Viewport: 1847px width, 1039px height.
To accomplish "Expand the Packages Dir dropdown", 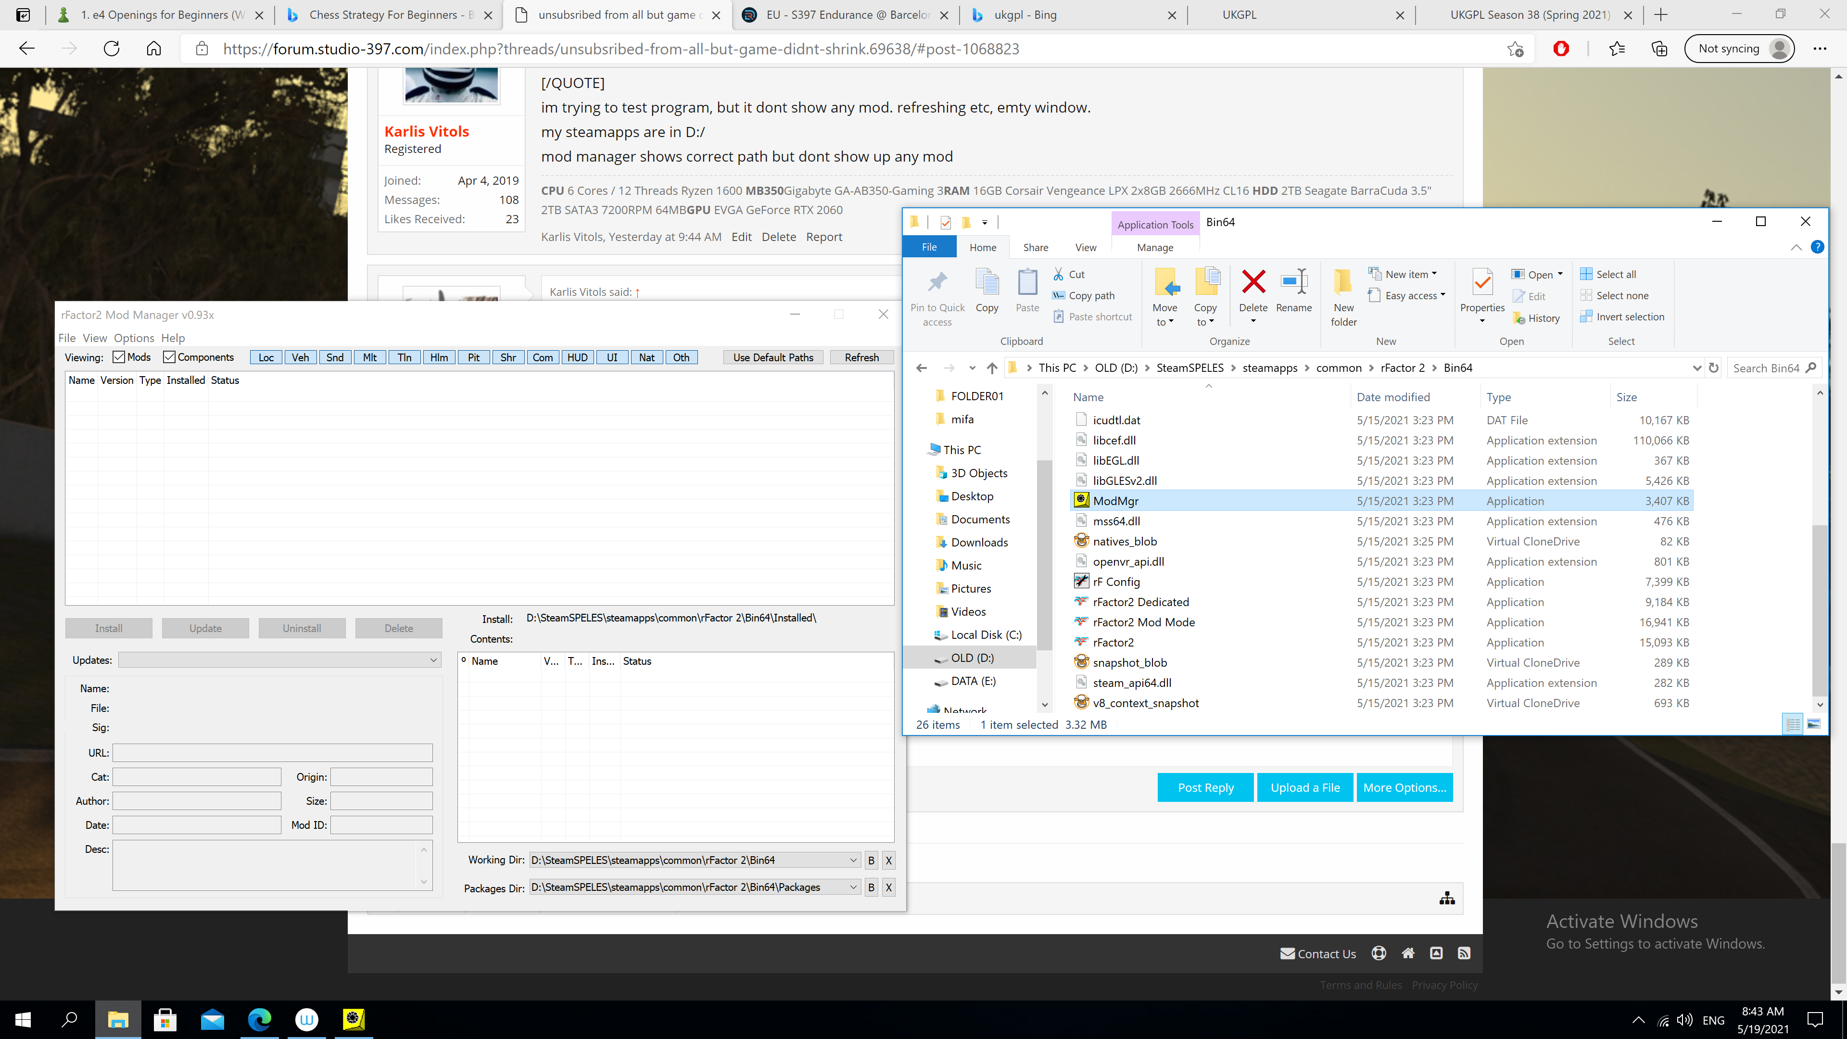I will coord(853,887).
